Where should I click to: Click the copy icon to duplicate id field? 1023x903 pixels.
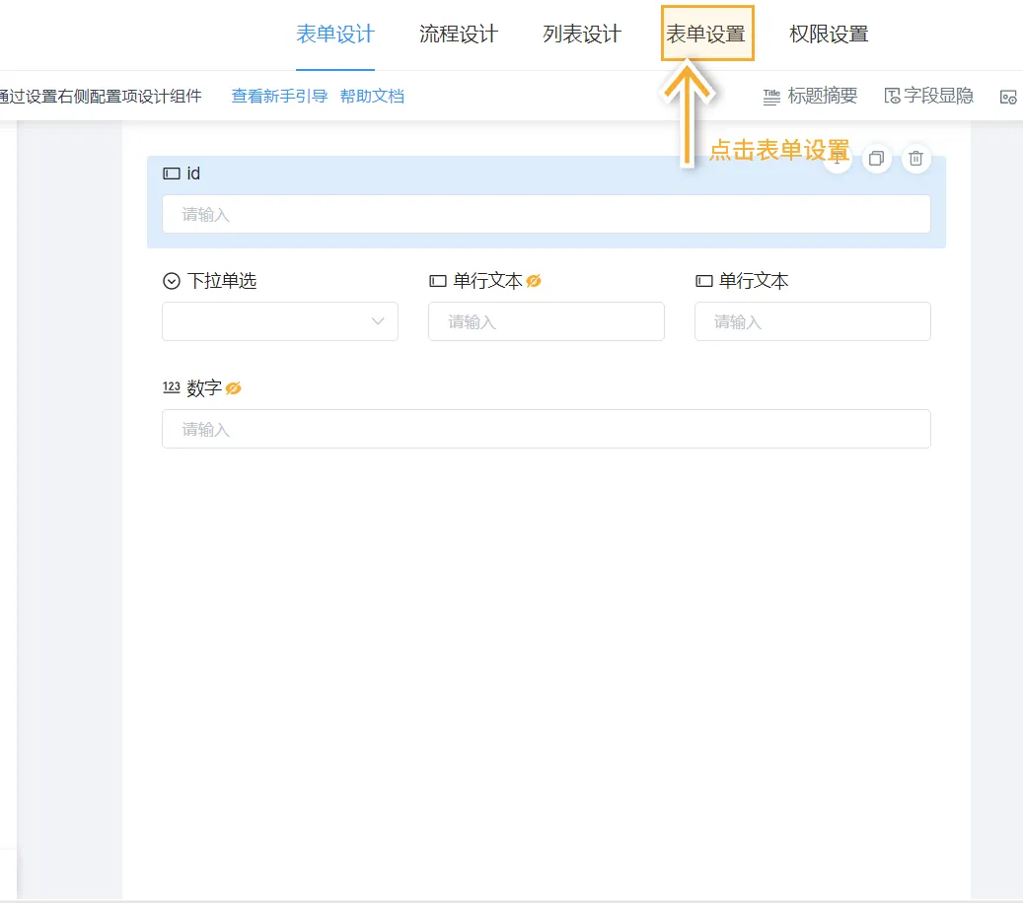click(x=876, y=159)
